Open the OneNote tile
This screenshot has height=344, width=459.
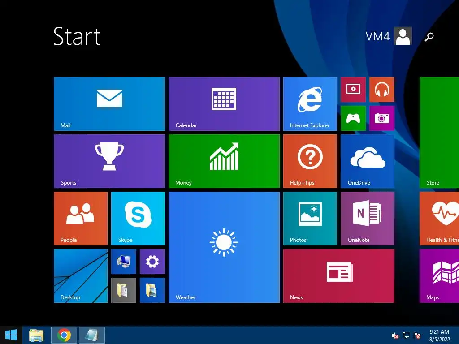pyautogui.click(x=368, y=219)
